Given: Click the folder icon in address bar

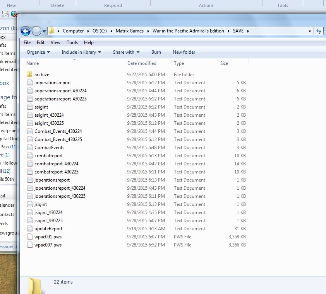Looking at the screenshot, I should pos(51,31).
